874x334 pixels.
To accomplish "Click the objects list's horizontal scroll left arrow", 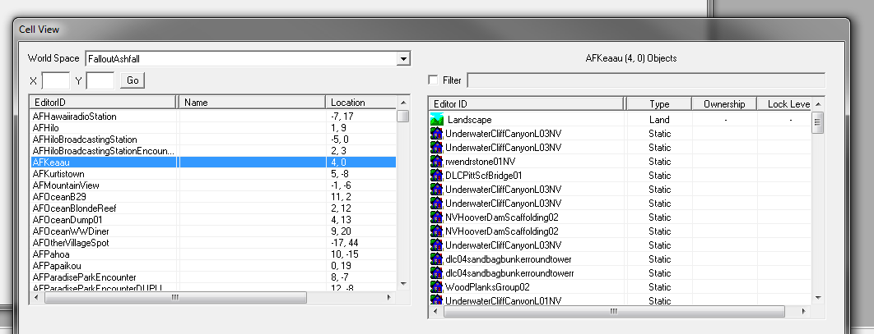I will point(436,311).
